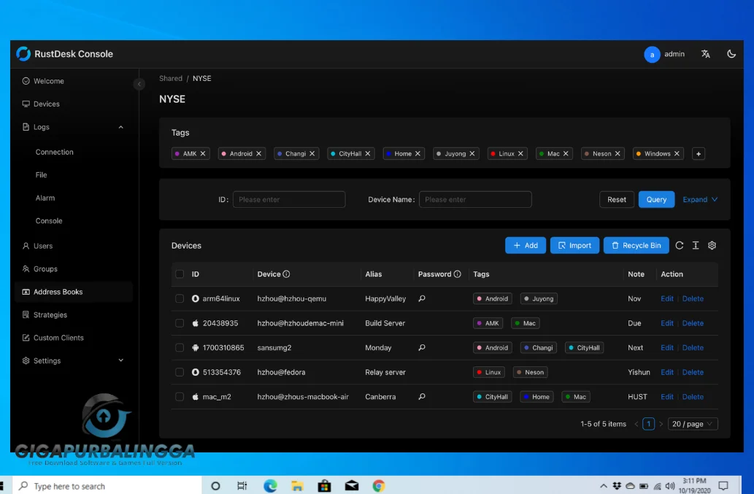The height and width of the screenshot is (494, 754).
Task: Select page 1 in pagination
Action: [x=648, y=424]
